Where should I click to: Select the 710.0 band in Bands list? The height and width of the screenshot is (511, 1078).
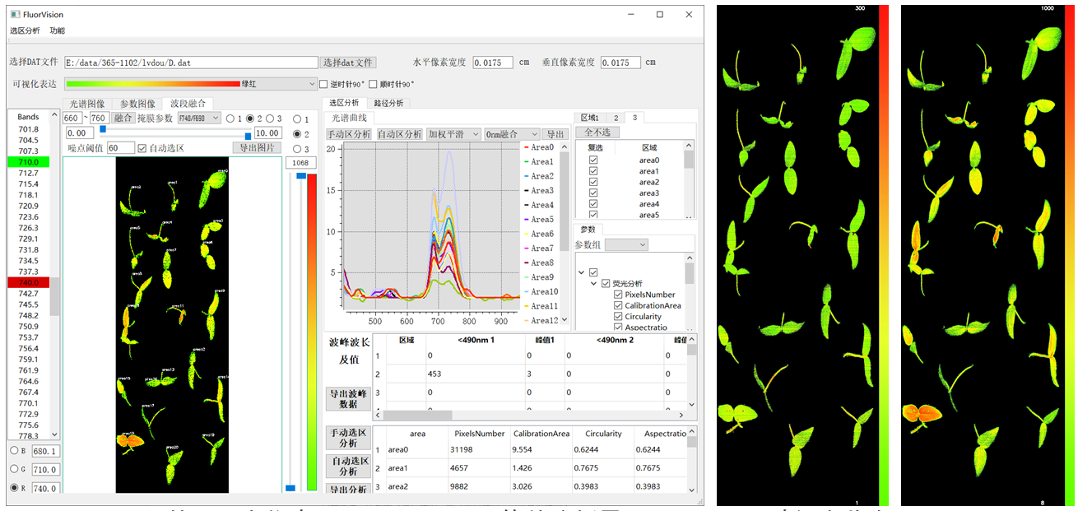(x=28, y=162)
